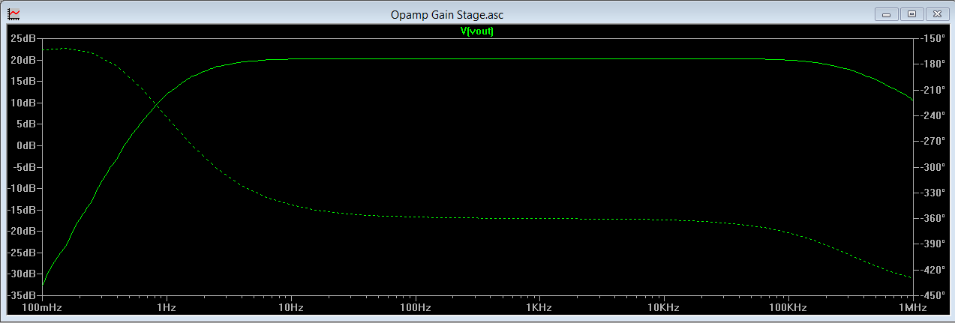The image size is (955, 323).
Task: Select the V(vout) trace label
Action: [x=477, y=31]
